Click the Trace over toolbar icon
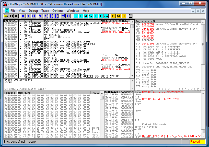209x147 pixels. (x=56, y=16)
